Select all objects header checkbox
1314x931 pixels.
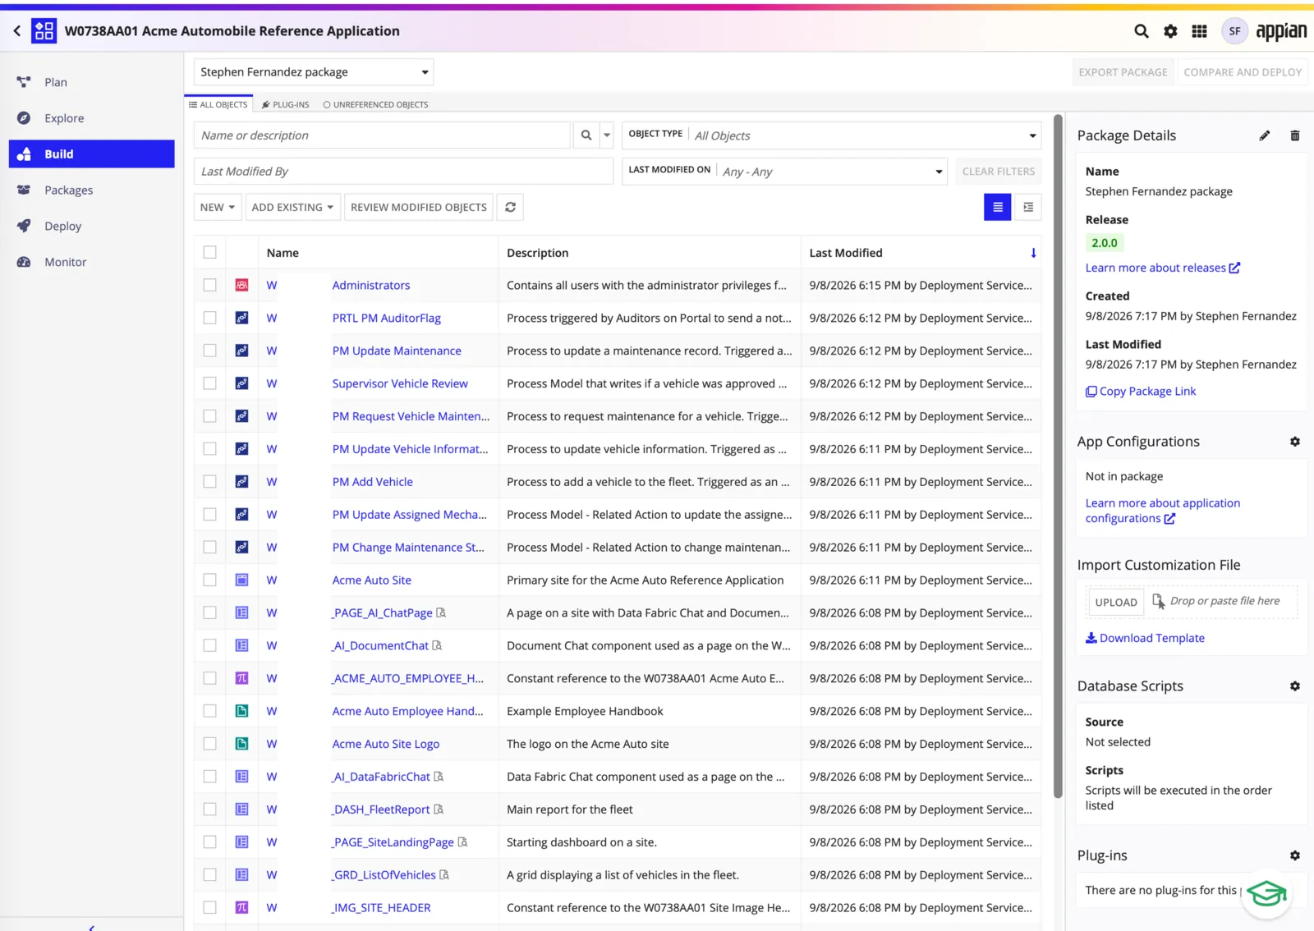[x=210, y=252]
